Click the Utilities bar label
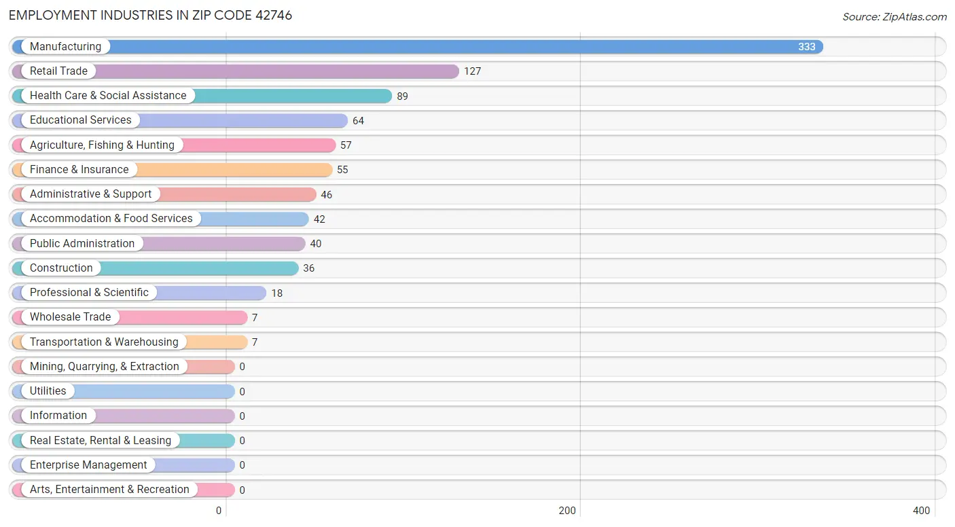This screenshot has width=955, height=527. (48, 391)
